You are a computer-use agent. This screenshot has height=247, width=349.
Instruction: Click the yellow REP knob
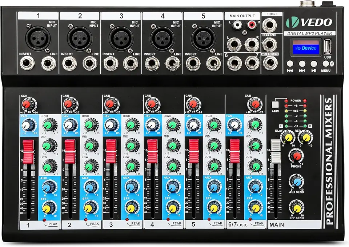point(306,138)
